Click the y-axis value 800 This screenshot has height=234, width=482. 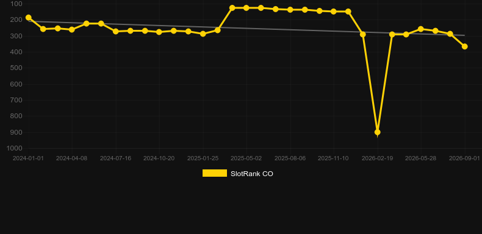[16, 116]
